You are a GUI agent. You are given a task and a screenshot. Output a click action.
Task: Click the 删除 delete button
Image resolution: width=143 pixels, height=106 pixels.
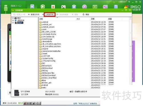coord(75,15)
